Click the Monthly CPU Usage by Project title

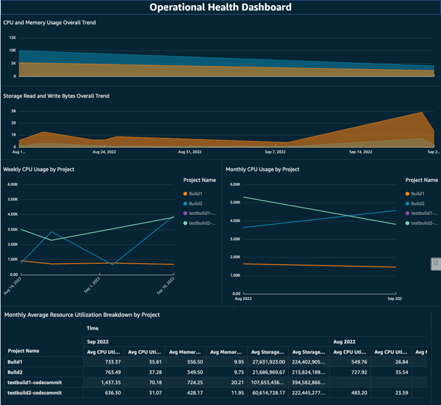click(x=262, y=170)
